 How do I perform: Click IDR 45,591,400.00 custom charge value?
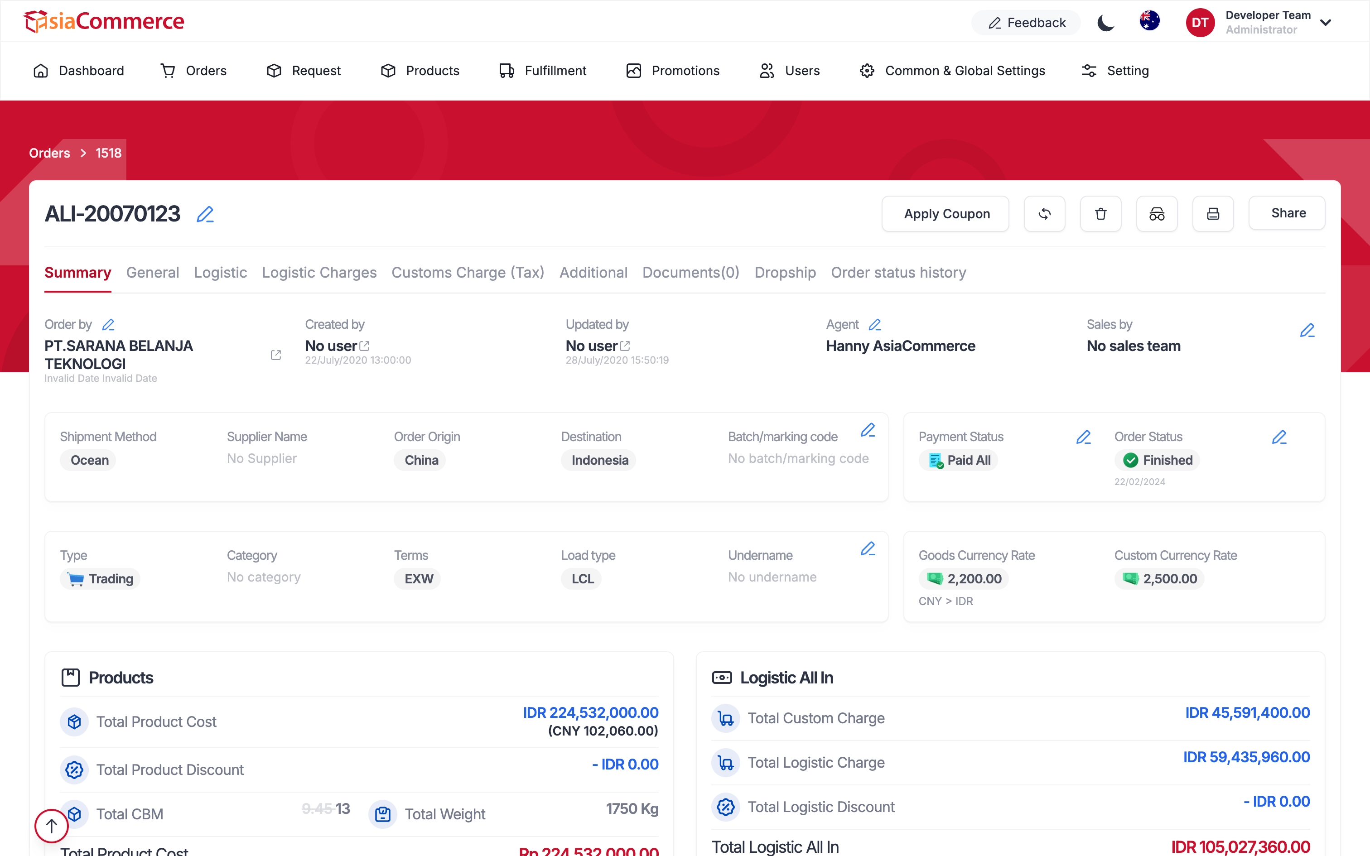[x=1248, y=712]
